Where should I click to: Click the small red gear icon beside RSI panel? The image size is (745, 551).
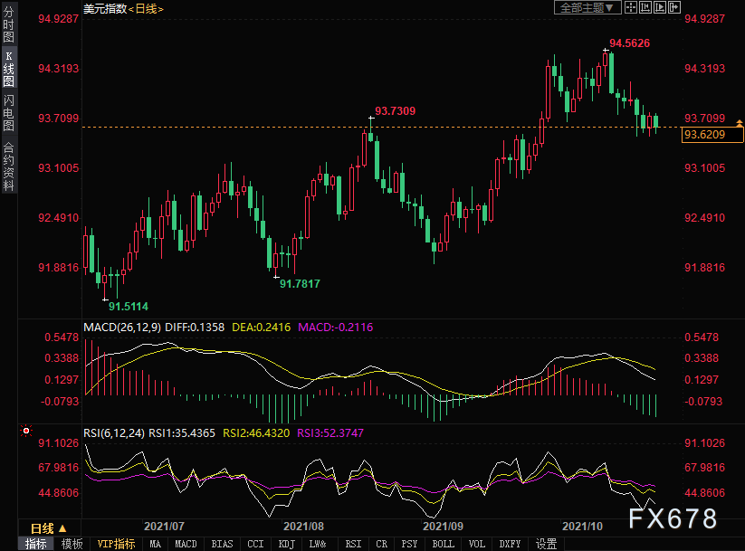coord(26,431)
